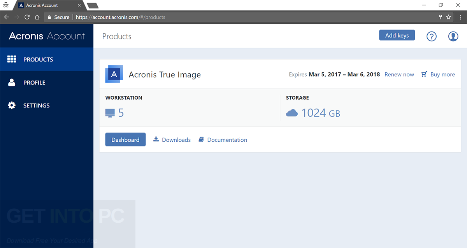Go to the browser home icon
The height and width of the screenshot is (248, 467).
click(x=37, y=17)
